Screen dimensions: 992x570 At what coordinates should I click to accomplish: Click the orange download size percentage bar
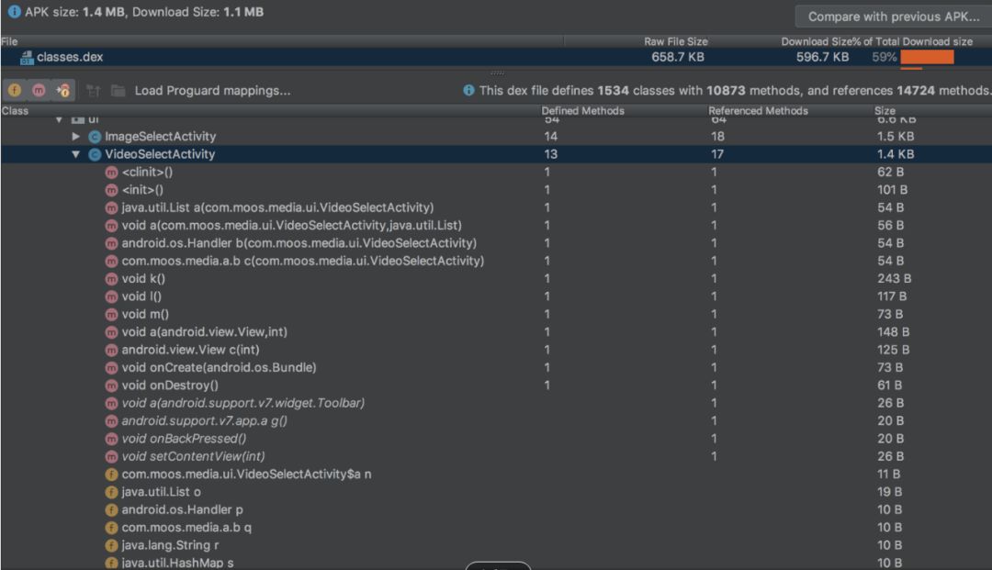[927, 58]
